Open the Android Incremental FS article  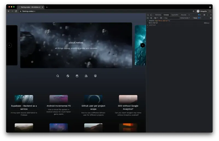[59, 106]
